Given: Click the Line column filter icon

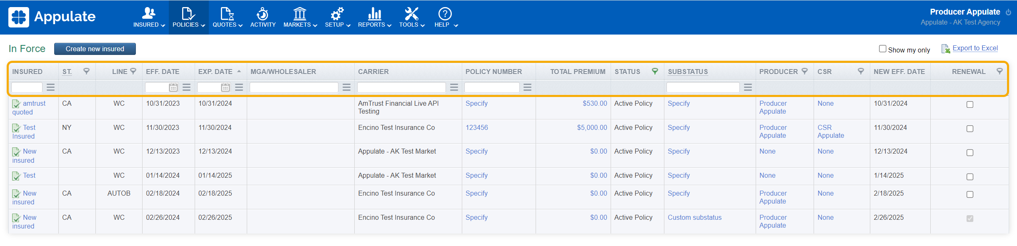Looking at the screenshot, I should 133,71.
